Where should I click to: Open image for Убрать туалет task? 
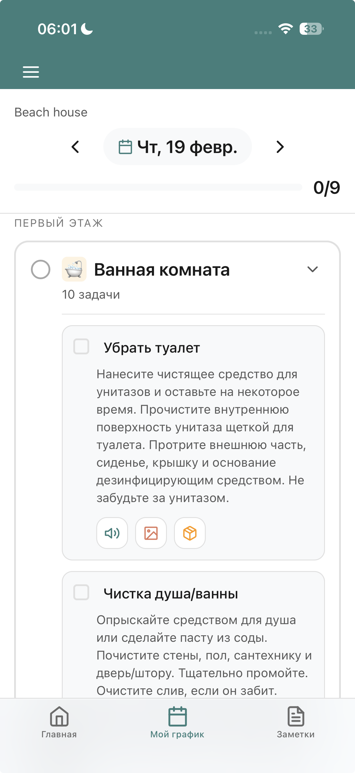(x=151, y=533)
